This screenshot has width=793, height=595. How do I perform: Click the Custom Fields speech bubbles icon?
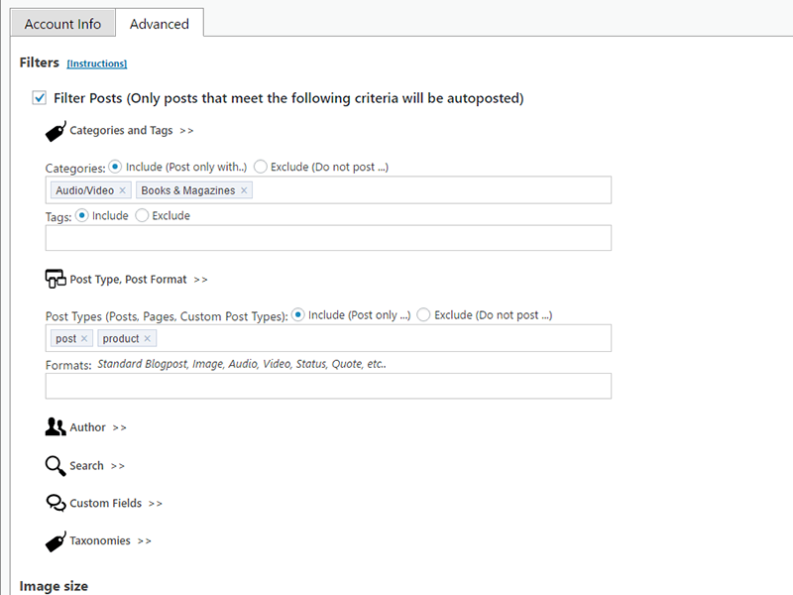coord(56,503)
